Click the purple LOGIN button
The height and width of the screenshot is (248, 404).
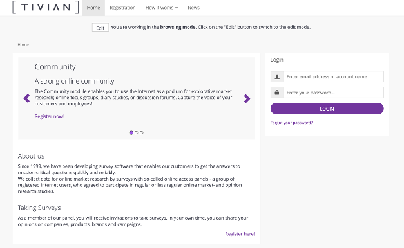[x=327, y=109]
